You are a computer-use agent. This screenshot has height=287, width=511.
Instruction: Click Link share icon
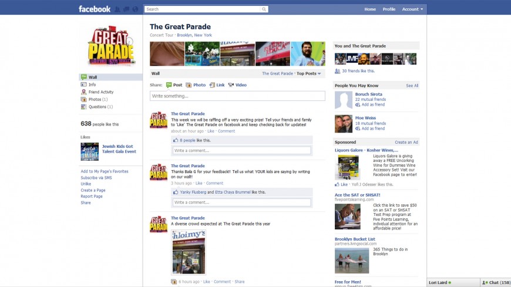click(x=212, y=85)
